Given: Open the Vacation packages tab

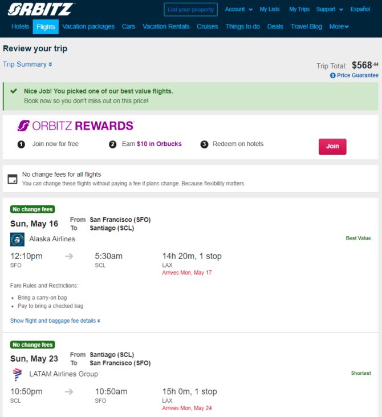Looking at the screenshot, I should coord(88,27).
